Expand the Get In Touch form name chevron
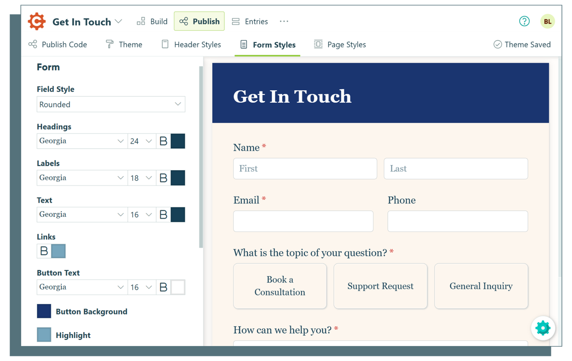This screenshot has width=572, height=361. pos(119,21)
